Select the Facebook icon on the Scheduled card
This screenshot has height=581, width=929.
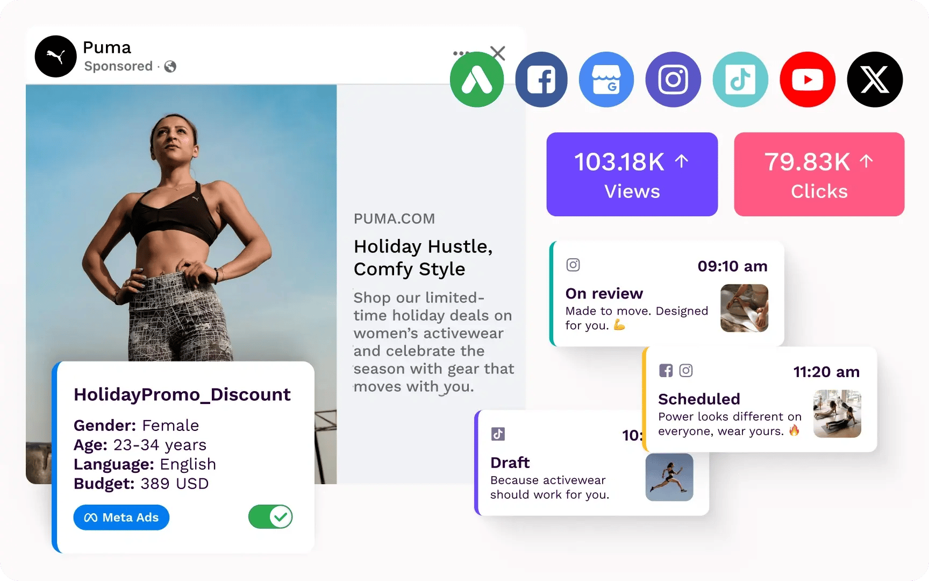point(667,370)
